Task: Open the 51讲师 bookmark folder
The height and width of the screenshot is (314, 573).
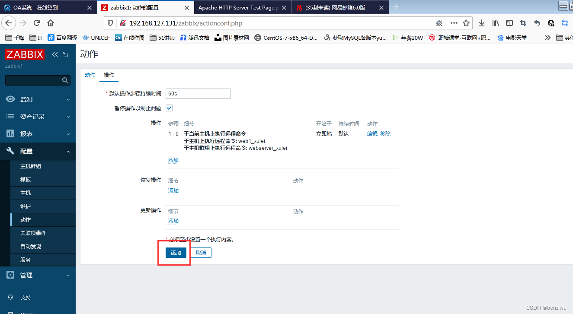Action: [x=162, y=38]
